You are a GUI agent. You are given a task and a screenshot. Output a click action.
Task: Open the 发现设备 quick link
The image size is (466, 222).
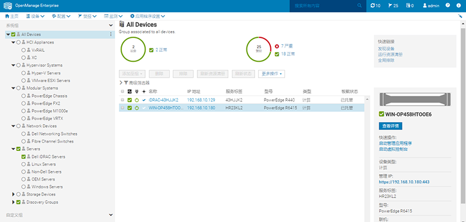(386, 49)
